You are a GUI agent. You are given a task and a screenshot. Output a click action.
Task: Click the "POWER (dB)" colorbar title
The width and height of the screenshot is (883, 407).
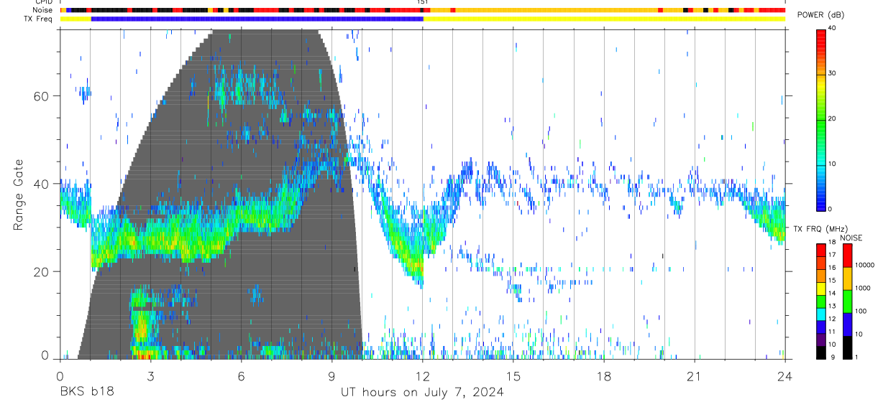(821, 15)
